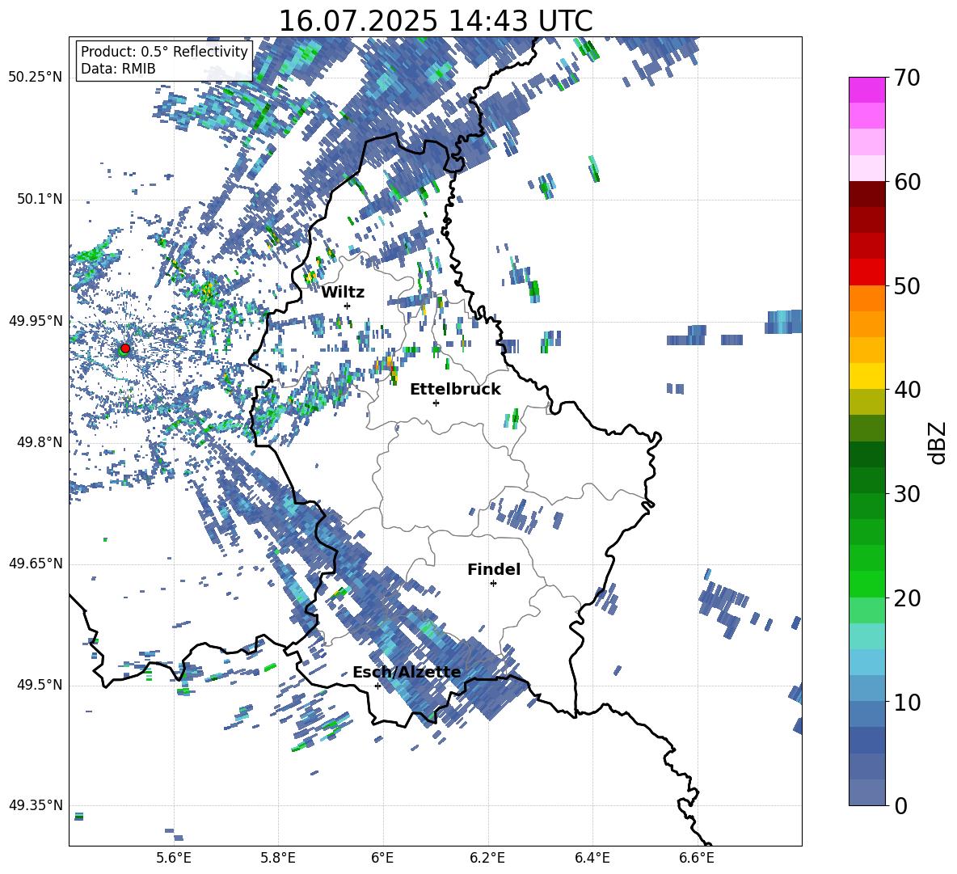The width and height of the screenshot is (957, 874).
Task: Click the Esch/Alzette city label
Action: point(407,673)
